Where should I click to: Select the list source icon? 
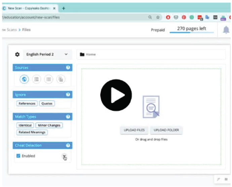pyautogui.click(x=49, y=79)
